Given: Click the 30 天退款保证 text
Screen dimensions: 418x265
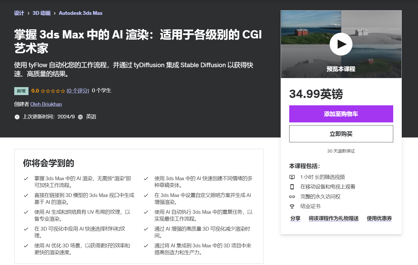Looking at the screenshot, I should pos(341,151).
